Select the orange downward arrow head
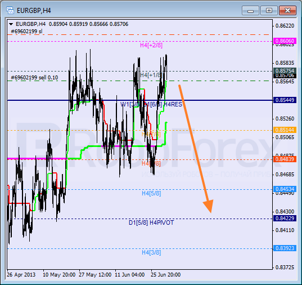Viewport: 302px width, 285px height. click(209, 206)
